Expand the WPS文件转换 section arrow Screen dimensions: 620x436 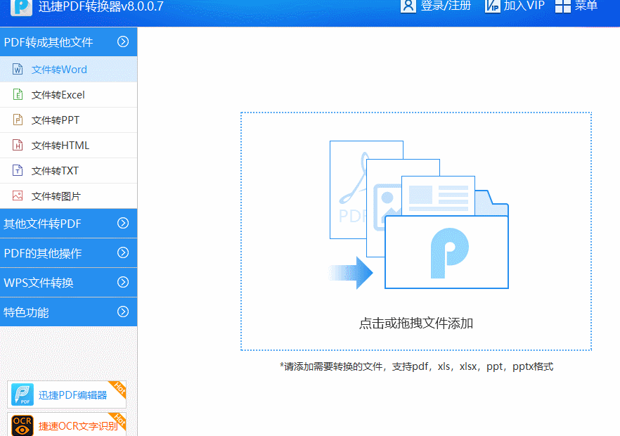click(x=123, y=282)
